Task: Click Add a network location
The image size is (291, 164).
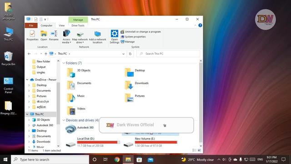Action: (97, 36)
